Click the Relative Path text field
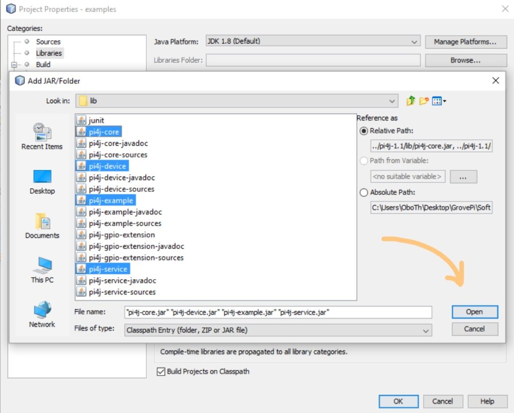Viewport: 514px width, 413px height. (x=431, y=146)
